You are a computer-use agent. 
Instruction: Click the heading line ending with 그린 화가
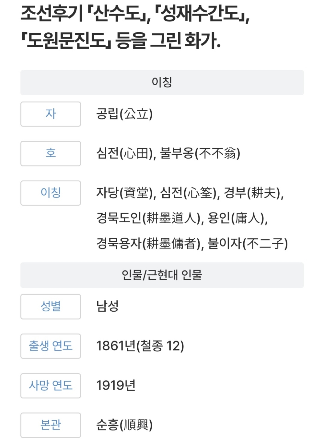[x=121, y=41]
